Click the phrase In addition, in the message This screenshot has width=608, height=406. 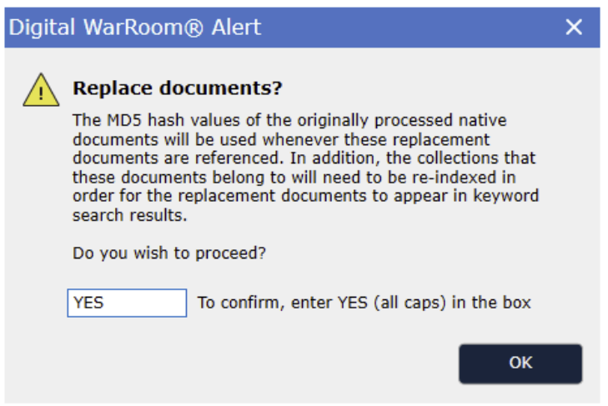[332, 158]
